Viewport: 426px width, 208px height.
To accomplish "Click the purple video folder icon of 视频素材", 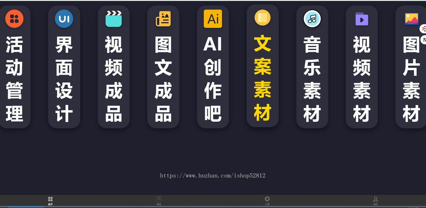I will pos(362,19).
